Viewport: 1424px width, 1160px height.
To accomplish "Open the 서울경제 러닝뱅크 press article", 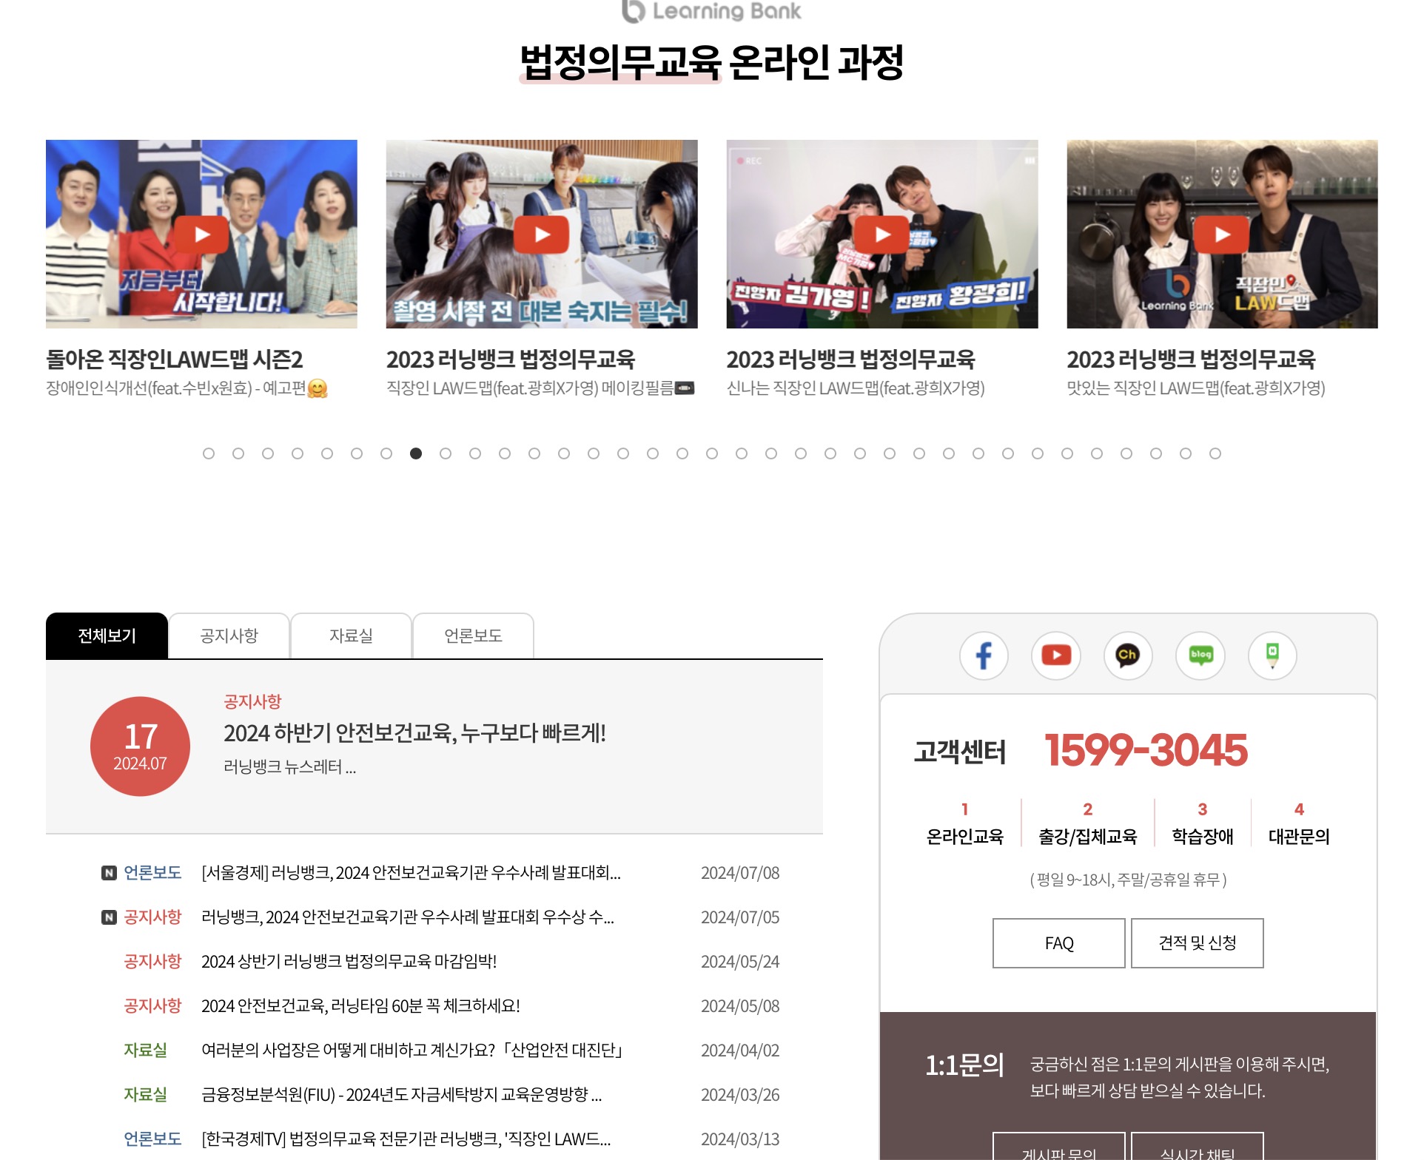I will 411,873.
